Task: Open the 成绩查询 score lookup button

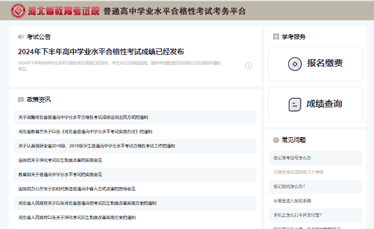Action: coord(316,104)
